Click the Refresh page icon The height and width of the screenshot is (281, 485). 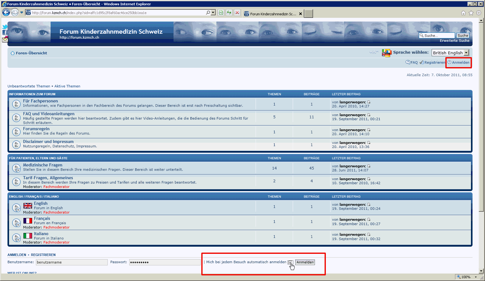(229, 13)
